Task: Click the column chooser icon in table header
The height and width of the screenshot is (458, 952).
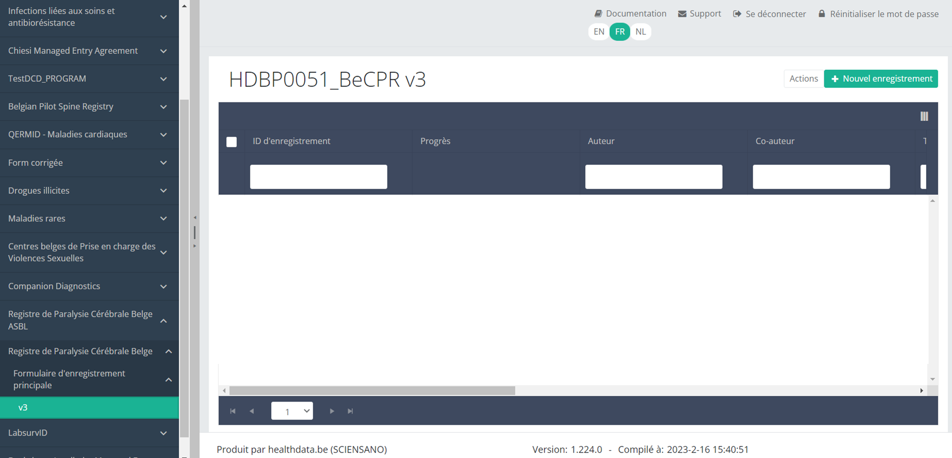Action: 924,117
